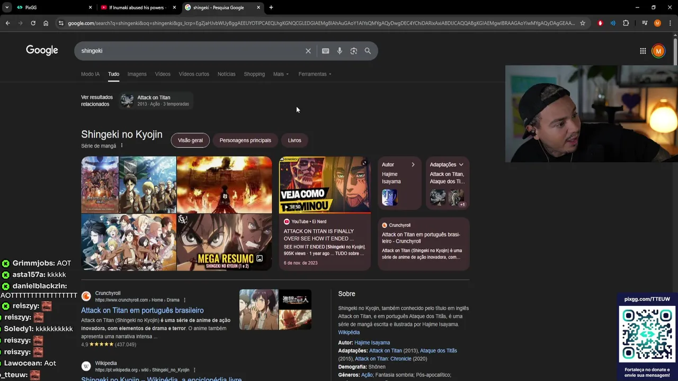This screenshot has height=381, width=678.
Task: Close the PixGG tab
Action: tap(90, 7)
